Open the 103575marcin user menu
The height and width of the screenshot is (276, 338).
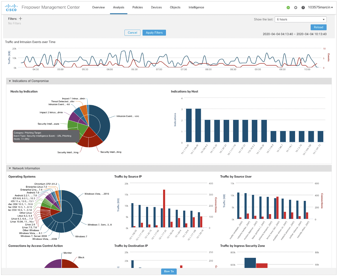(320, 7)
